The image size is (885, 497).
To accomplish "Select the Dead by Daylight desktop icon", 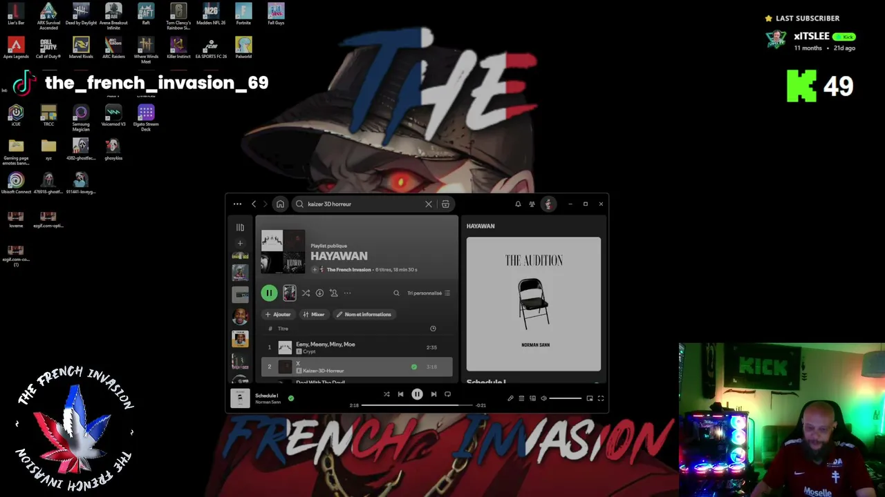I will 81,14.
